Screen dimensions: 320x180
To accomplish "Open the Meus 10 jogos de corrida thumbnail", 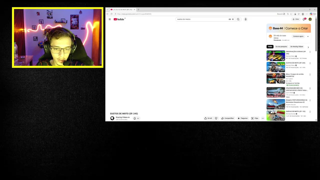I will 276,78.
